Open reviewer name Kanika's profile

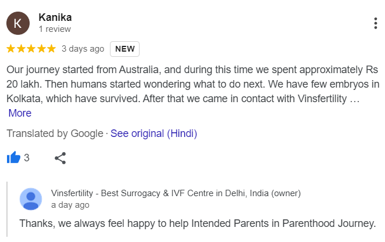click(55, 17)
